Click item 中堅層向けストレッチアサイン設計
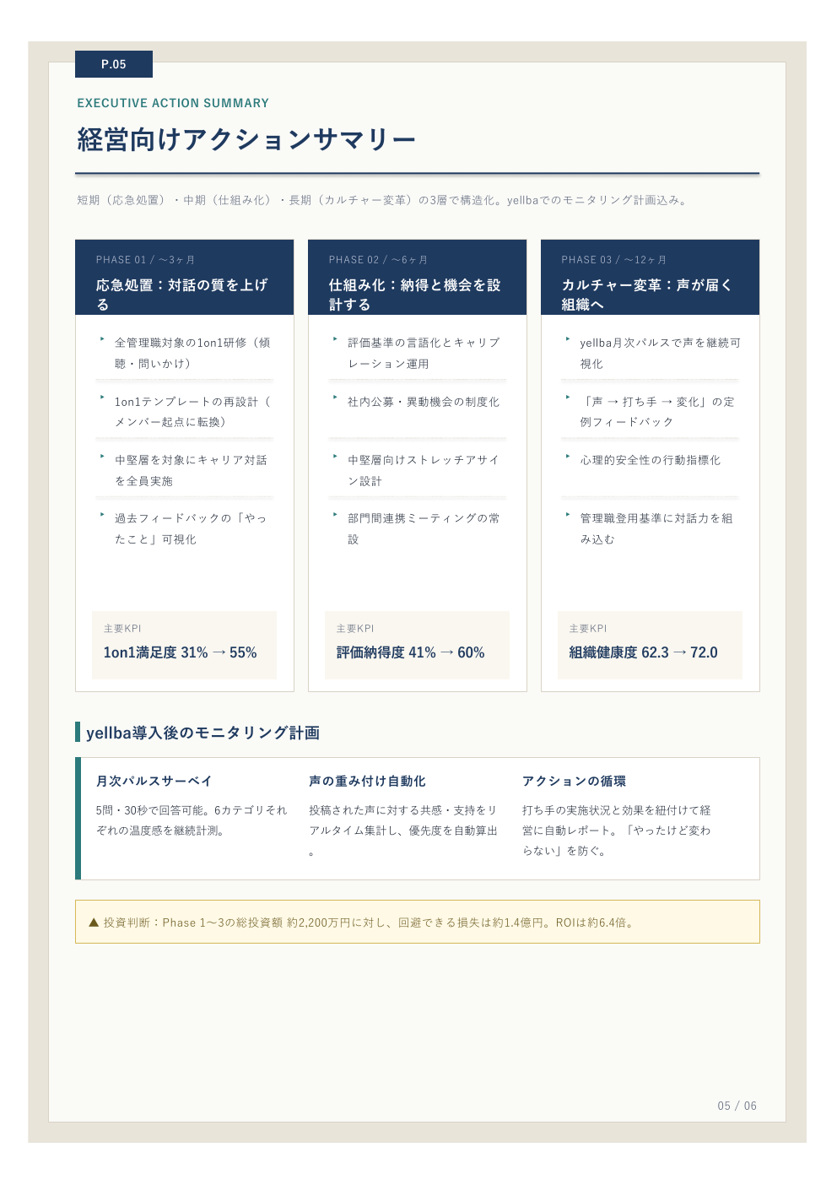837x1185 pixels. (x=424, y=470)
